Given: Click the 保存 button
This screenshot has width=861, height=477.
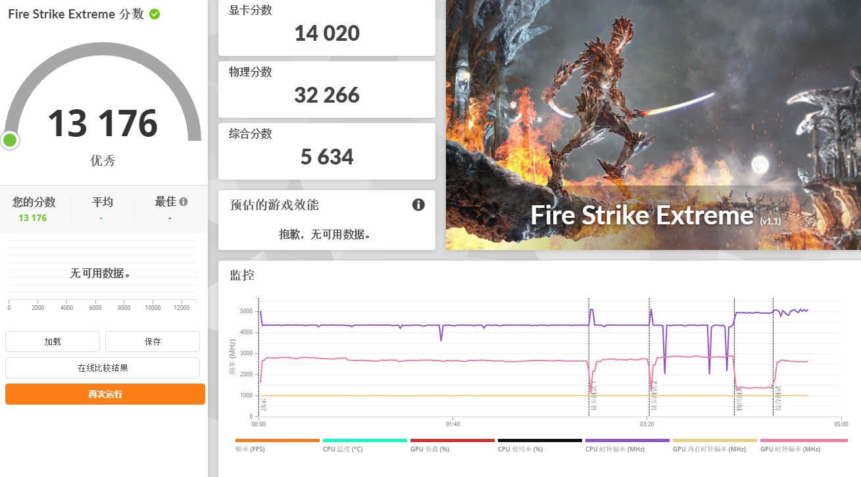Looking at the screenshot, I should pyautogui.click(x=152, y=341).
